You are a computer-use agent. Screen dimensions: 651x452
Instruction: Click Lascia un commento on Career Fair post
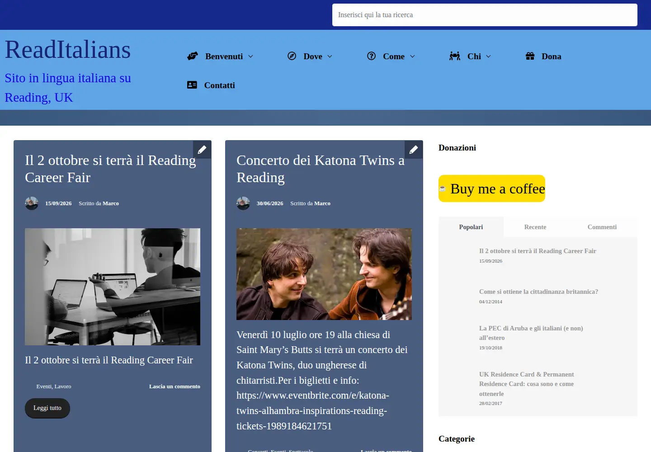(175, 386)
